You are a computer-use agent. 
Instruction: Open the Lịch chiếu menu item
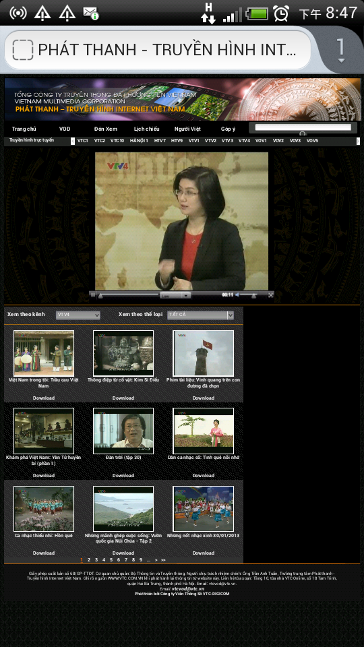click(146, 129)
